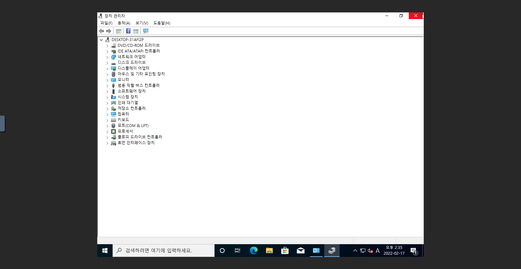Open the 동작(A) menu
This screenshot has height=269, width=521.
124,23
